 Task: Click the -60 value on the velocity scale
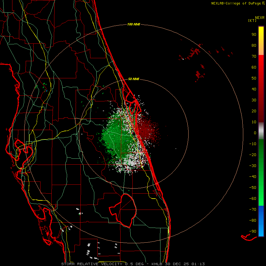click(253, 199)
